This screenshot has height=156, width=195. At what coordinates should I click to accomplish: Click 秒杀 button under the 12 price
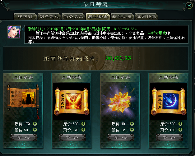(121, 137)
